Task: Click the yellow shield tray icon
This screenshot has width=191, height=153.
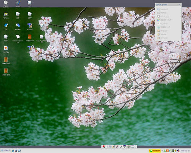Action: (175, 151)
